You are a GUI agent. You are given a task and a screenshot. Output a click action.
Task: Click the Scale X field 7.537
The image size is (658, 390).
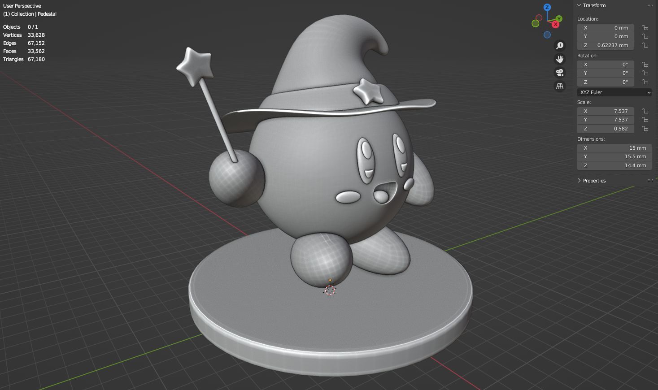606,111
